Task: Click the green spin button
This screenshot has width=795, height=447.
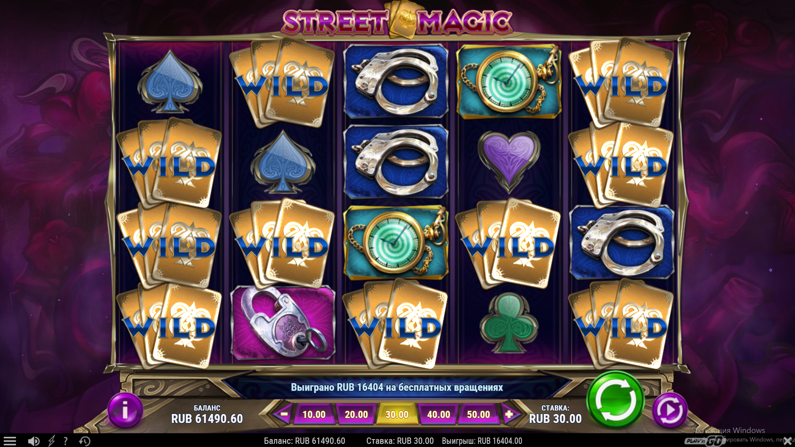Action: 615,400
